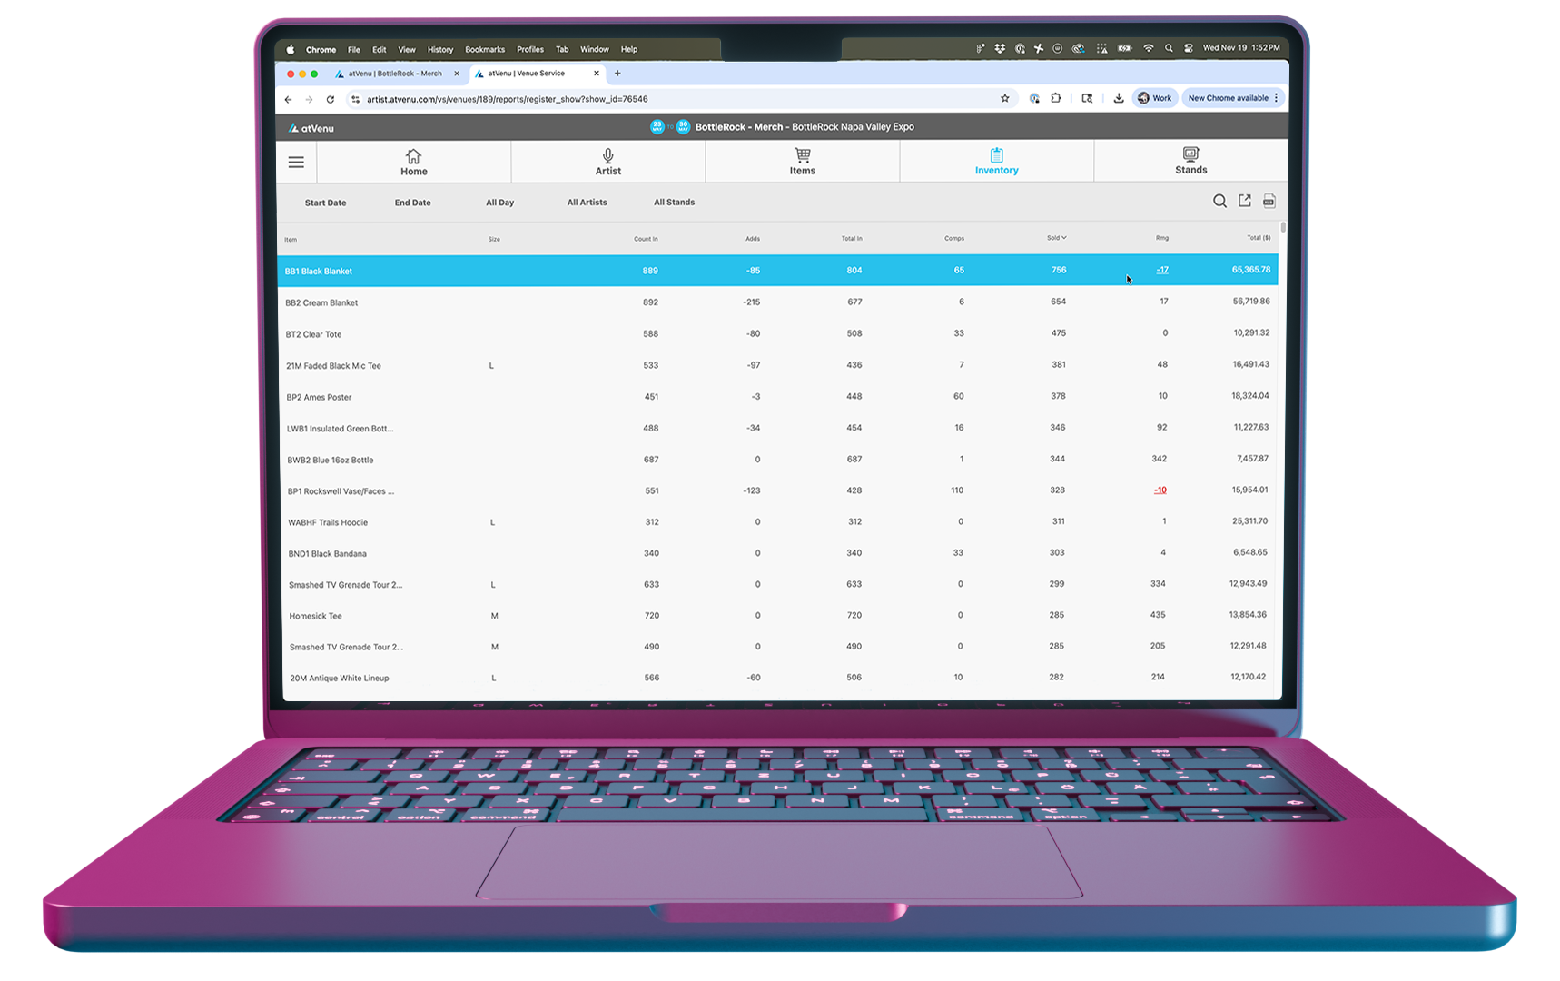Open the Chrome three-dot menu

coord(1277,98)
